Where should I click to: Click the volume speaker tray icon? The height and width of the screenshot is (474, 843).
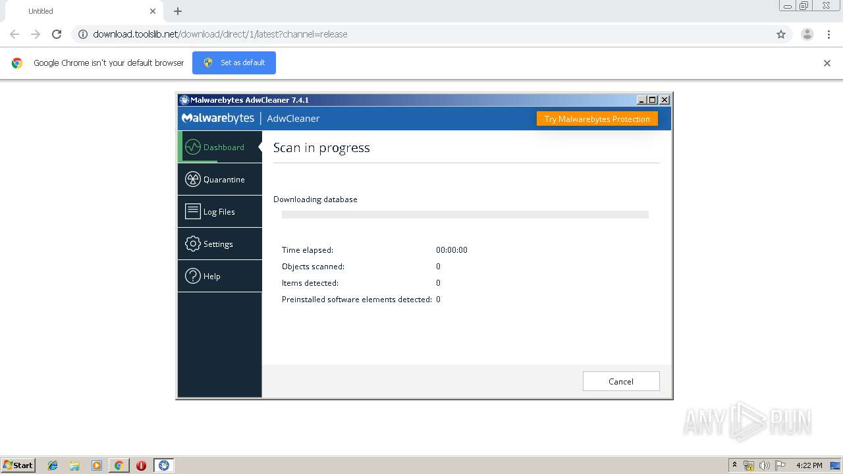click(764, 465)
